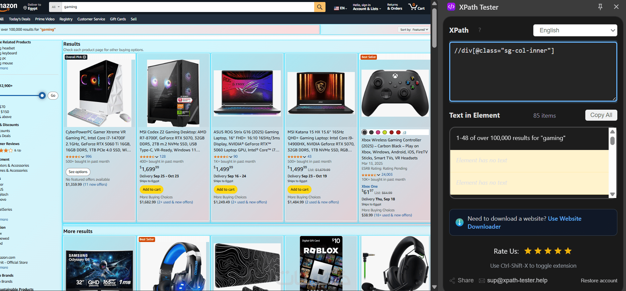
Task: Click 4 stars & Up review filter
Action: click(x=10, y=150)
